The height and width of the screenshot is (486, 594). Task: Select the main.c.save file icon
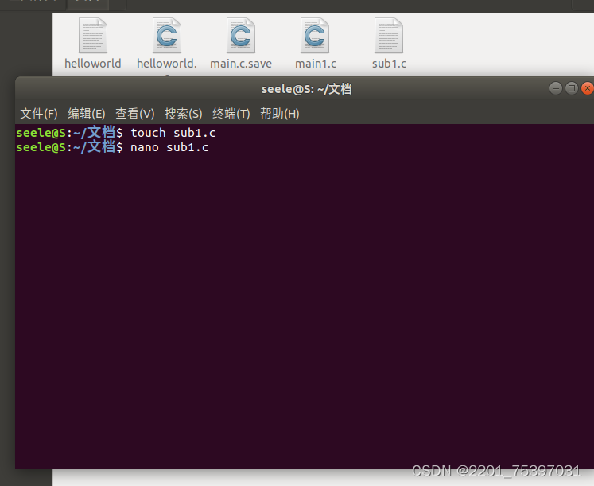pos(241,36)
